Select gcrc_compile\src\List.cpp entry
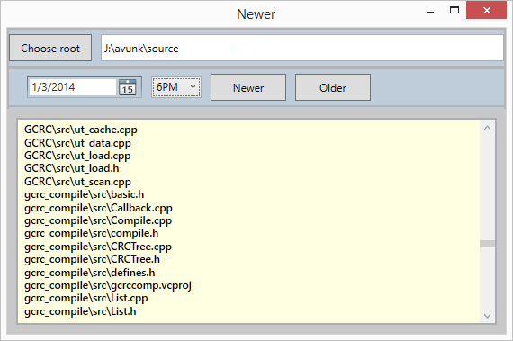 [85, 298]
